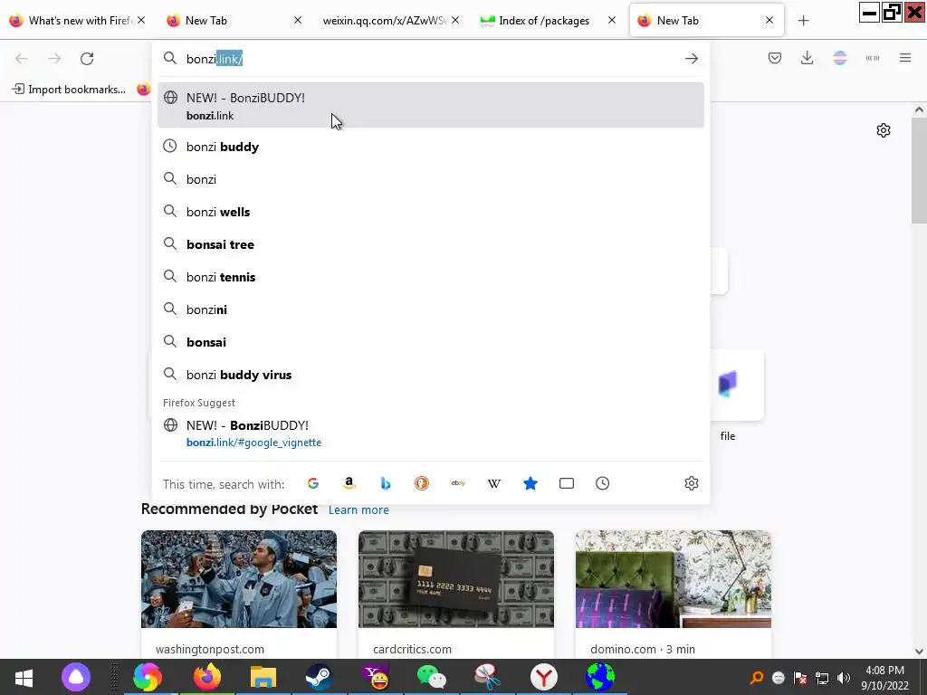Open Windows Start menu
Image resolution: width=927 pixels, height=695 pixels.
pos(24,677)
